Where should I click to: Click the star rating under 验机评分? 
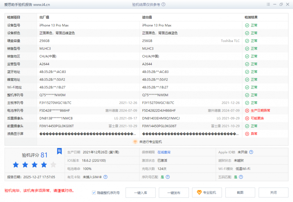(34, 165)
